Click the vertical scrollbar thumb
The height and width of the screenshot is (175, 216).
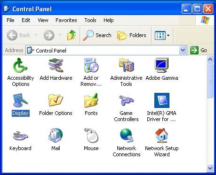click(210, 81)
